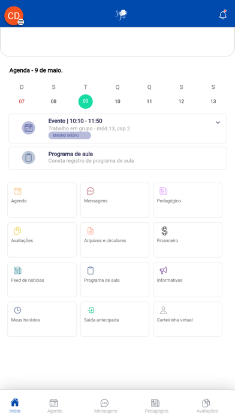Click the 'Evento | 10:10 - 11:50' title
Image resolution: width=235 pixels, height=418 pixels.
tap(76, 121)
